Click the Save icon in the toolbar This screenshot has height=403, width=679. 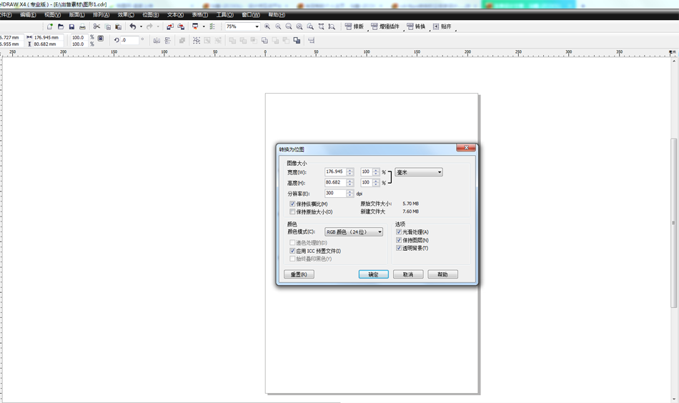[71, 26]
